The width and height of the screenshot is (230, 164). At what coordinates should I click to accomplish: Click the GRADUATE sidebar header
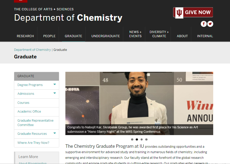click(x=36, y=76)
